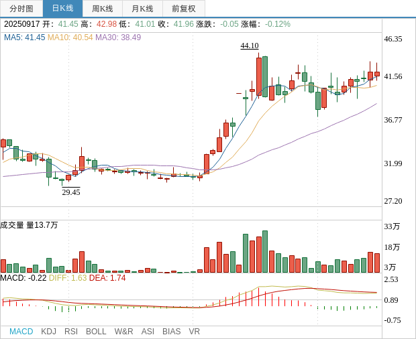Click the 20250917 date text
Screen dimensions: 416x339
21,24
